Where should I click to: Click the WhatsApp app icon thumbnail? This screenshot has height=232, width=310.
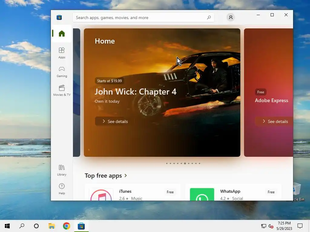pos(202,194)
